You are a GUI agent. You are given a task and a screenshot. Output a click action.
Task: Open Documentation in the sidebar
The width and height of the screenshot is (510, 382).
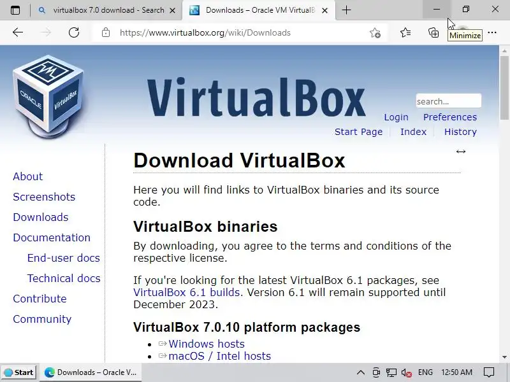coord(52,237)
